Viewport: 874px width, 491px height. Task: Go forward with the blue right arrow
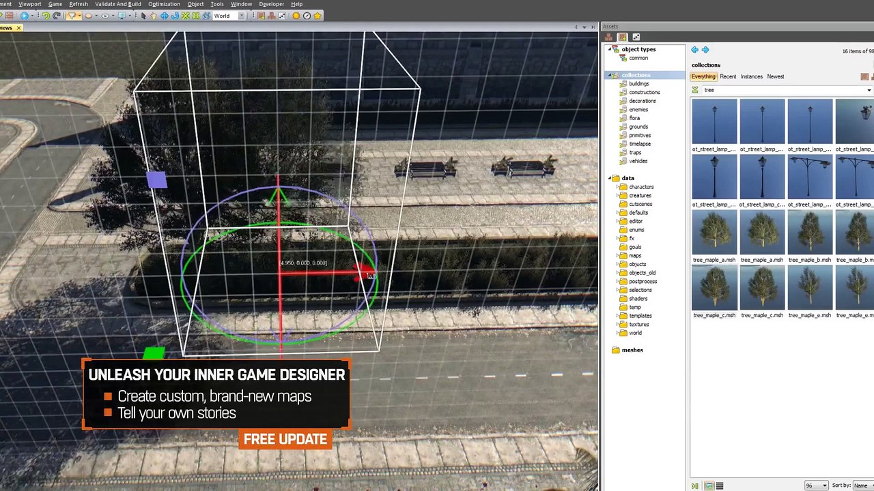705,50
